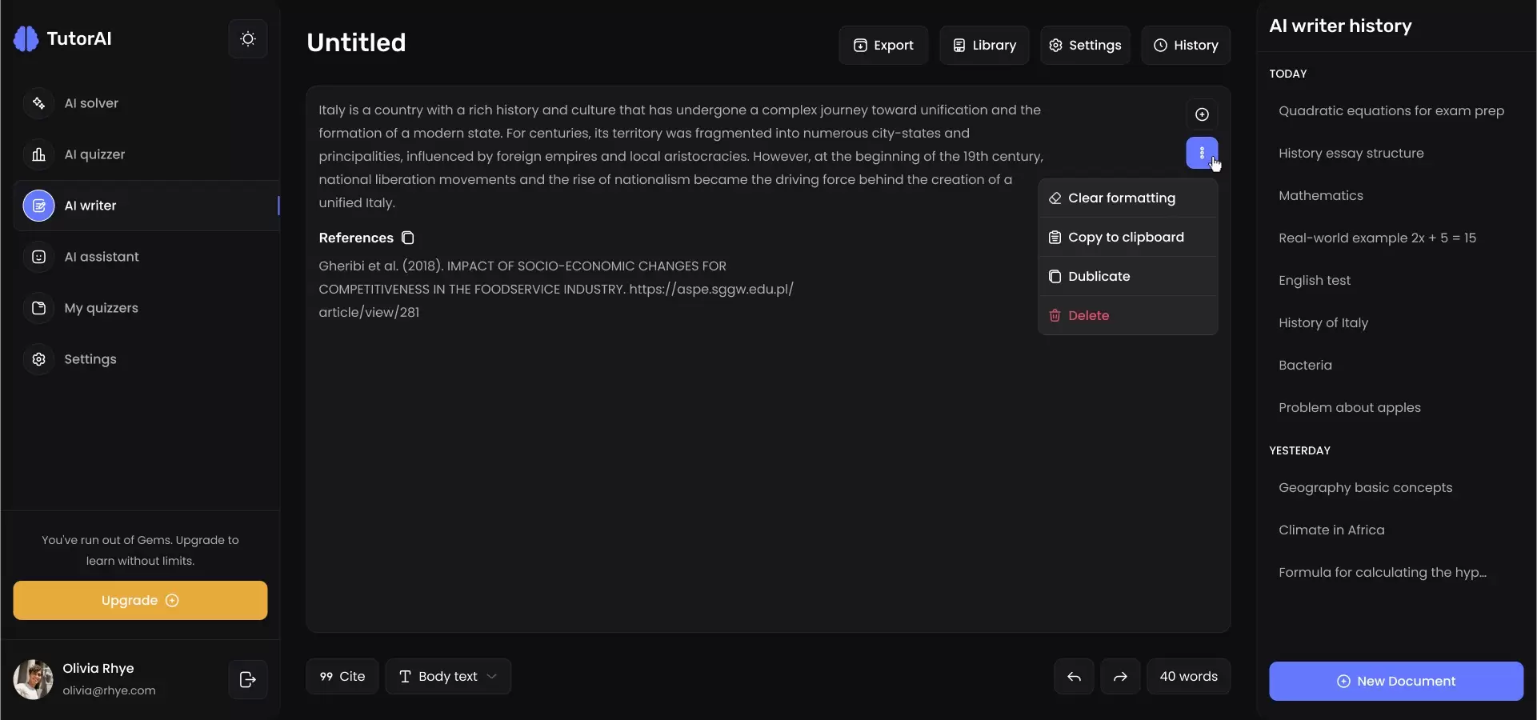
Task: Open the Library
Action: (984, 46)
